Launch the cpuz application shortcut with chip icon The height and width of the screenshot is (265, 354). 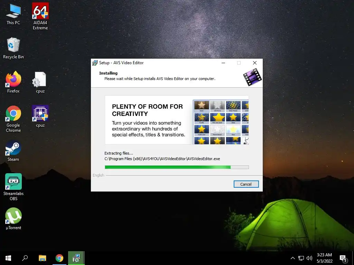[x=40, y=116]
